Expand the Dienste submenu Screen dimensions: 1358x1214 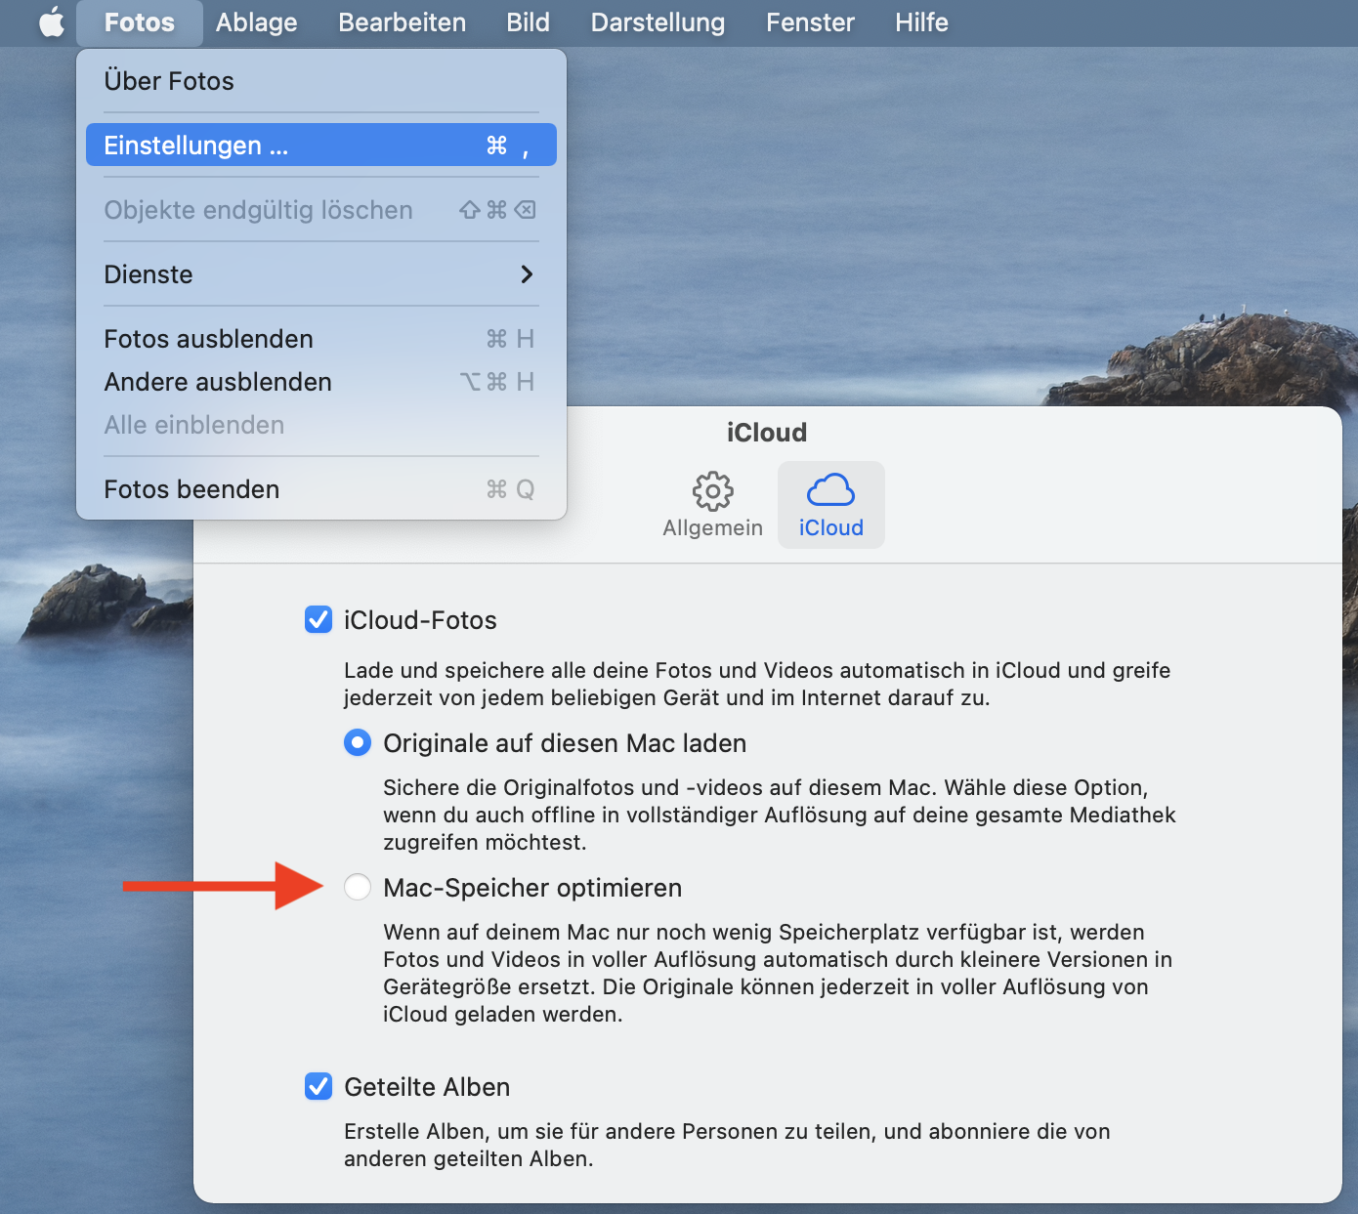[x=321, y=274]
